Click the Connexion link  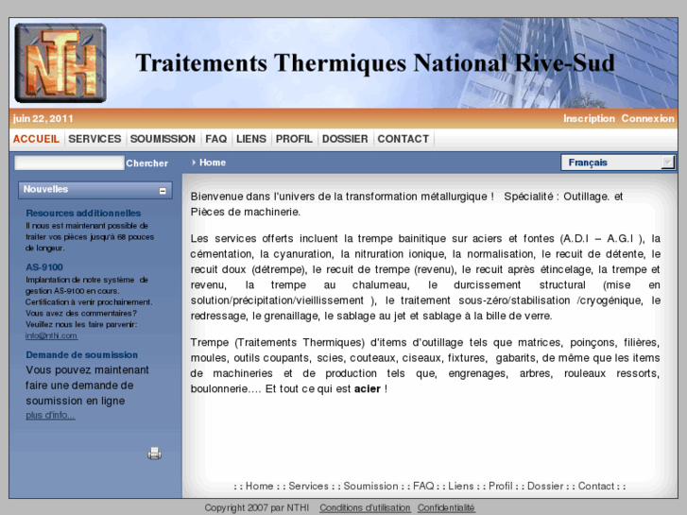point(647,118)
